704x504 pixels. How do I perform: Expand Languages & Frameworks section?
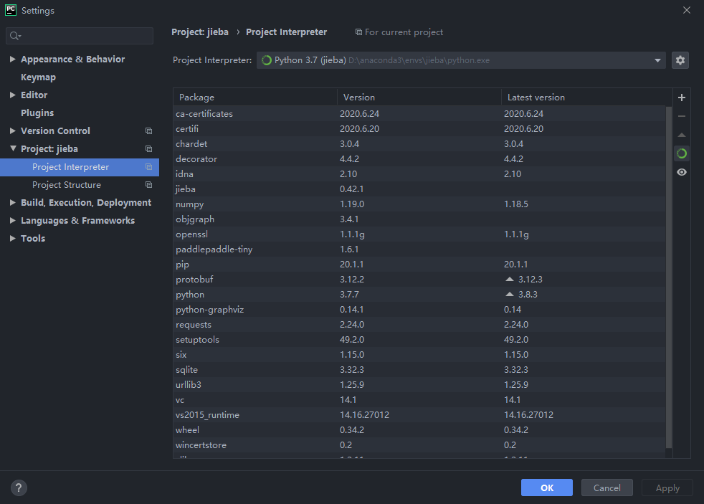click(13, 220)
